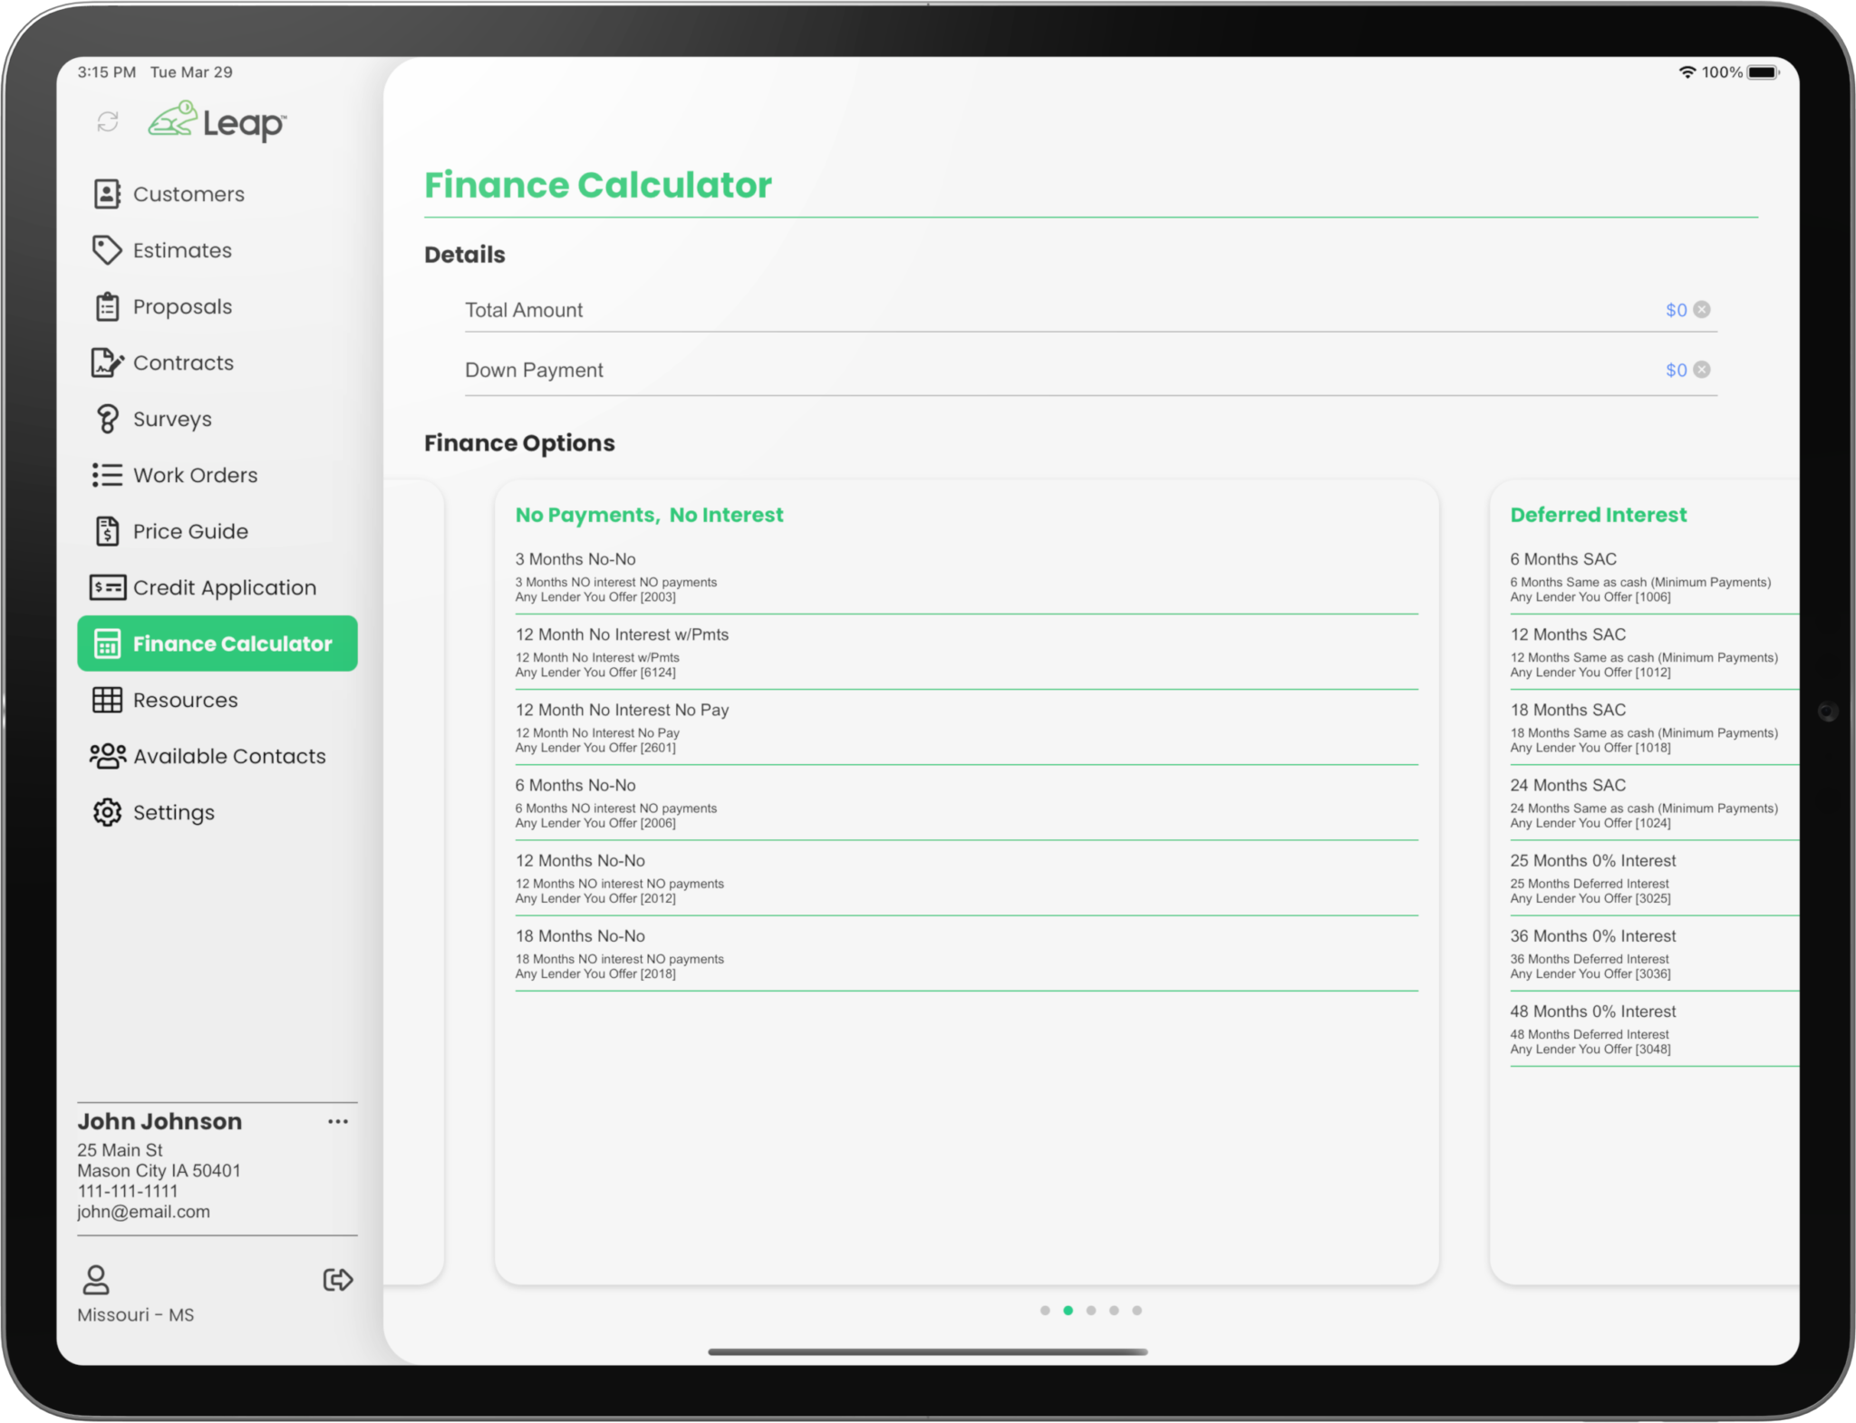Viewport: 1856px width, 1423px height.
Task: Clear the Down Payment value
Action: (1702, 370)
